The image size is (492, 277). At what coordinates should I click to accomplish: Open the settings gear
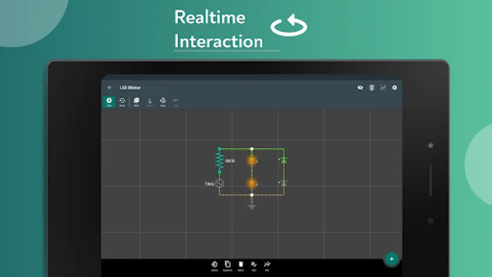click(394, 87)
